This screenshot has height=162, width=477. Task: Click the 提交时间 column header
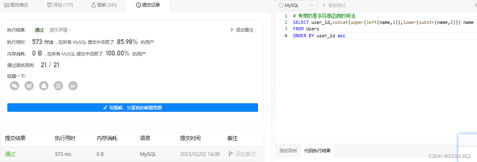[x=190, y=139]
